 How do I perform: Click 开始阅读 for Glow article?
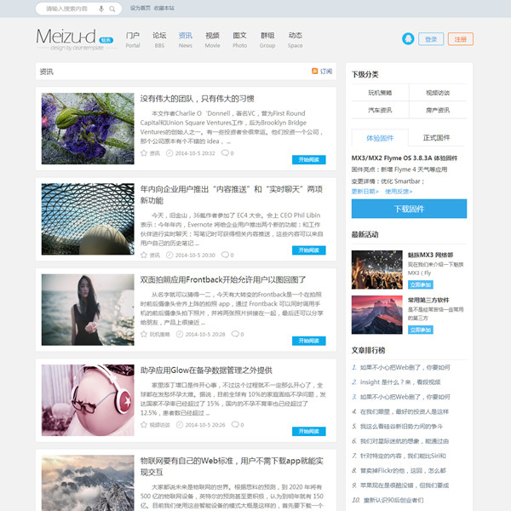[308, 432]
